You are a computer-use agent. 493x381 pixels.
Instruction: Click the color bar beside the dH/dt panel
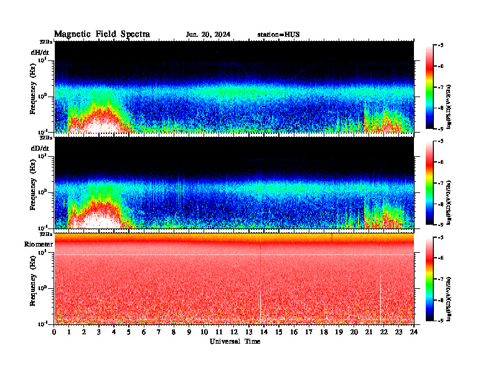430,87
